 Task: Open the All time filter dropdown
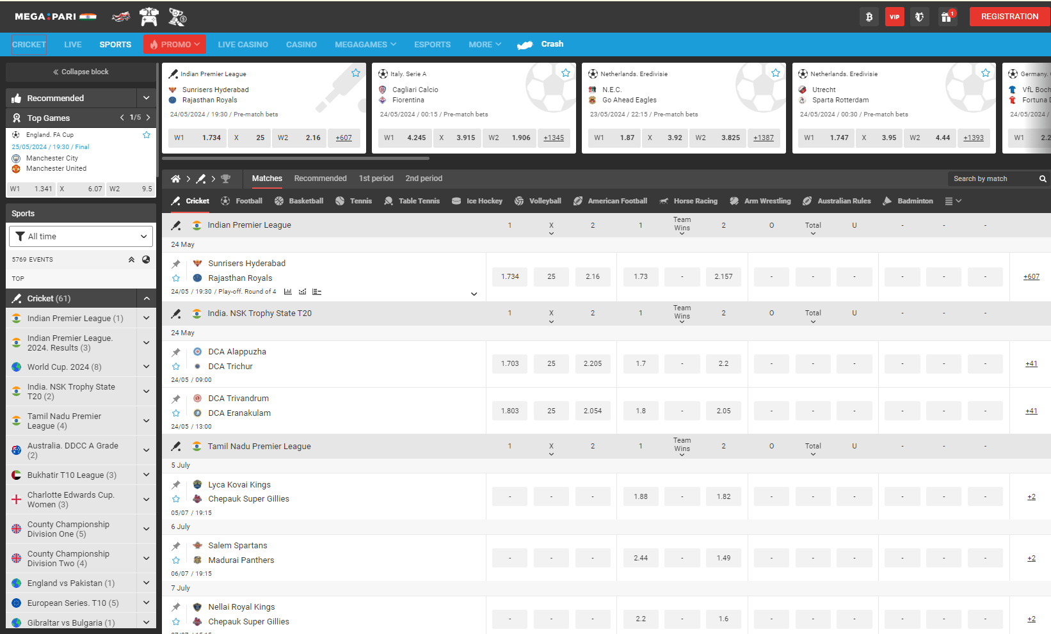(x=81, y=237)
